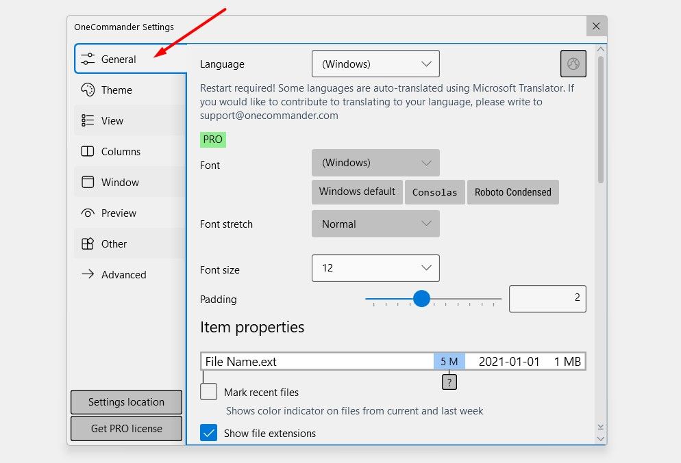
Task: Click the globe translate icon button
Action: pos(573,64)
